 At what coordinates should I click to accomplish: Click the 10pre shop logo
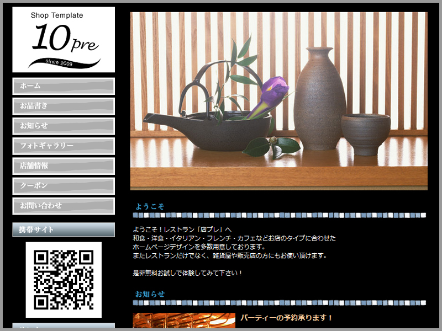click(x=64, y=40)
